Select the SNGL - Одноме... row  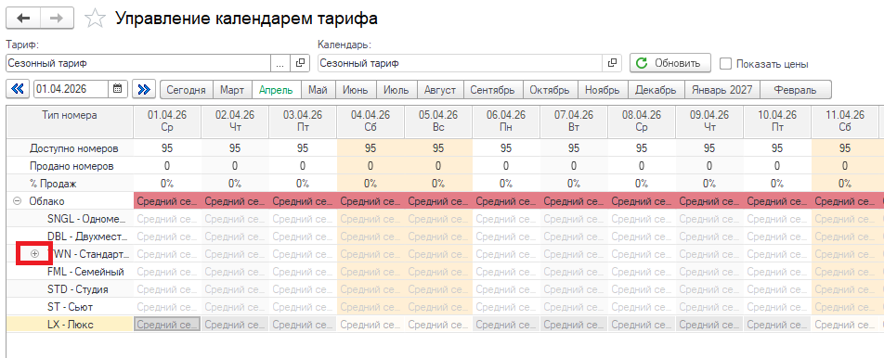pos(85,219)
